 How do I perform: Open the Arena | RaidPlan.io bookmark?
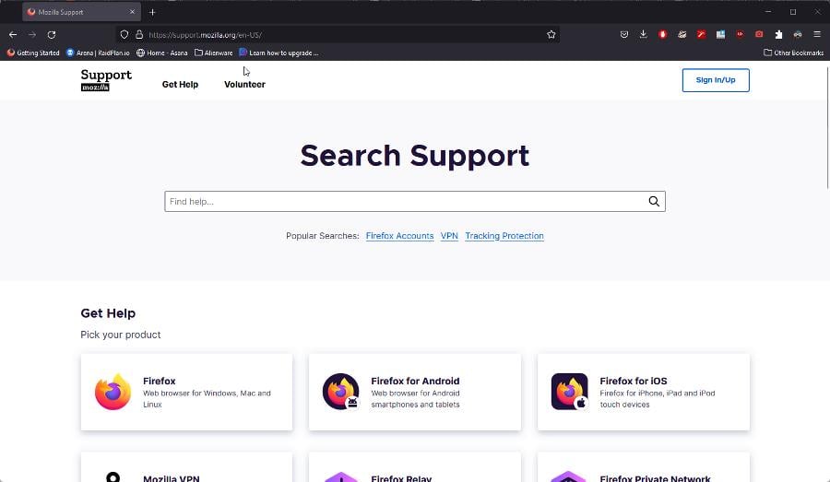click(98, 53)
